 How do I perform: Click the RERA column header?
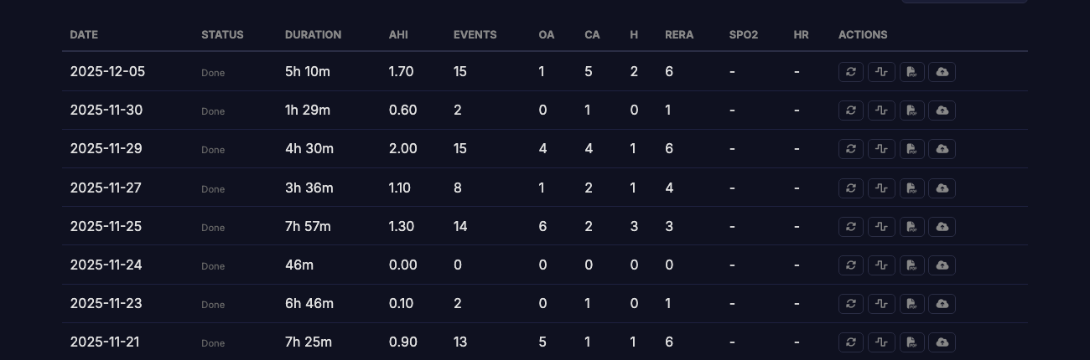pos(679,35)
